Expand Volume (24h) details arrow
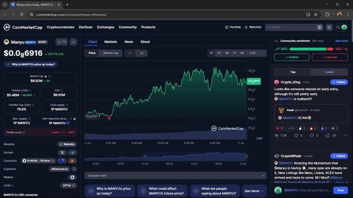 click(x=35, y=95)
